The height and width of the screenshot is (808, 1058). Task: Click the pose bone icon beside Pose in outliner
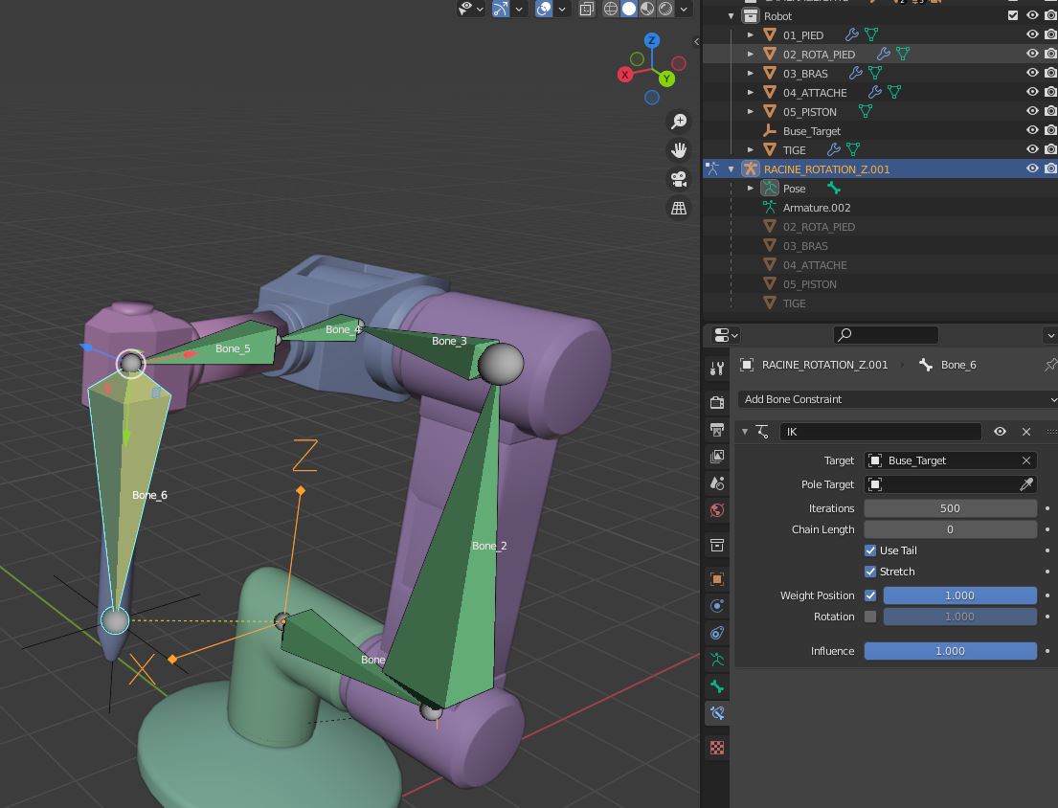(834, 189)
